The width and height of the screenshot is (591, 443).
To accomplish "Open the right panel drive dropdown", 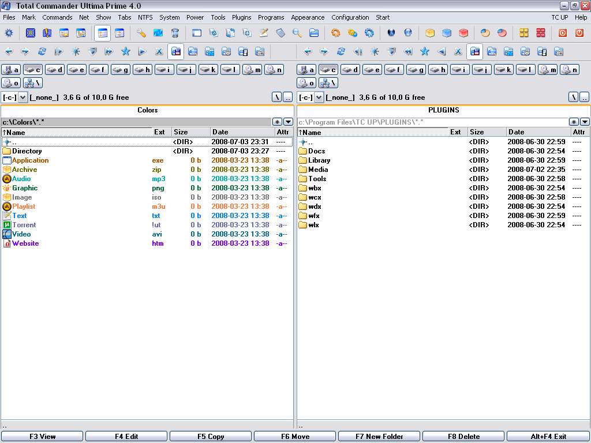I will 319,97.
